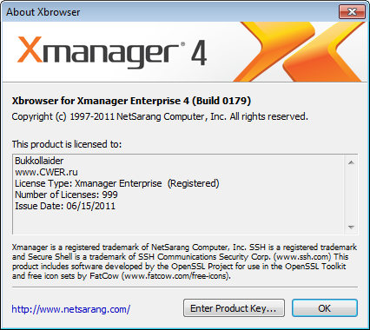Click the www.ssh.com text in trademark notice

click(302, 256)
